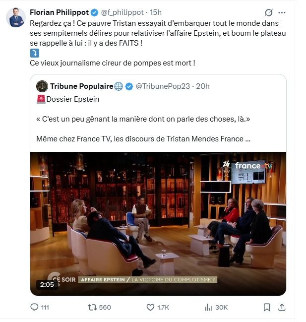Image resolution: width=306 pixels, height=322 pixels.
Task: Click the Tribune Populaire avatar icon
Action: pyautogui.click(x=42, y=86)
